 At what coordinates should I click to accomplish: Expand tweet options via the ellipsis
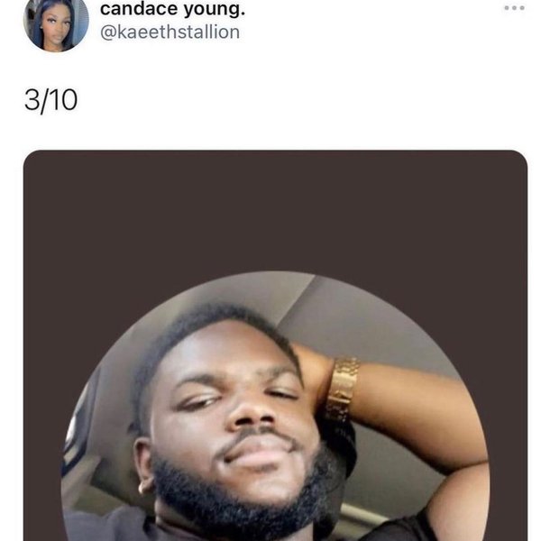(514, 8)
